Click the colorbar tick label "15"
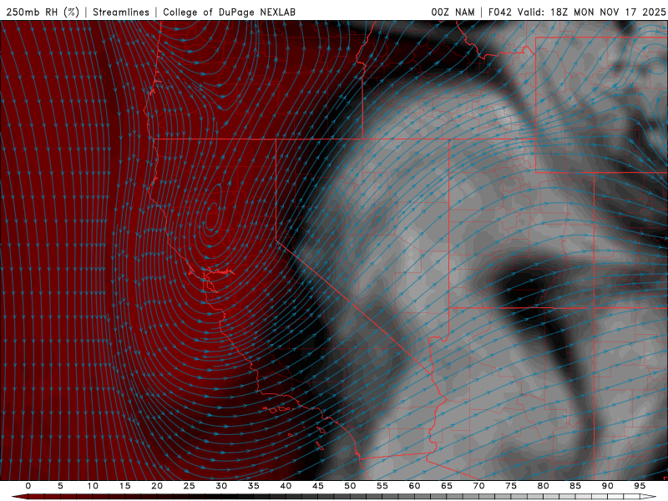Image resolution: width=668 pixels, height=501 pixels. (124, 486)
